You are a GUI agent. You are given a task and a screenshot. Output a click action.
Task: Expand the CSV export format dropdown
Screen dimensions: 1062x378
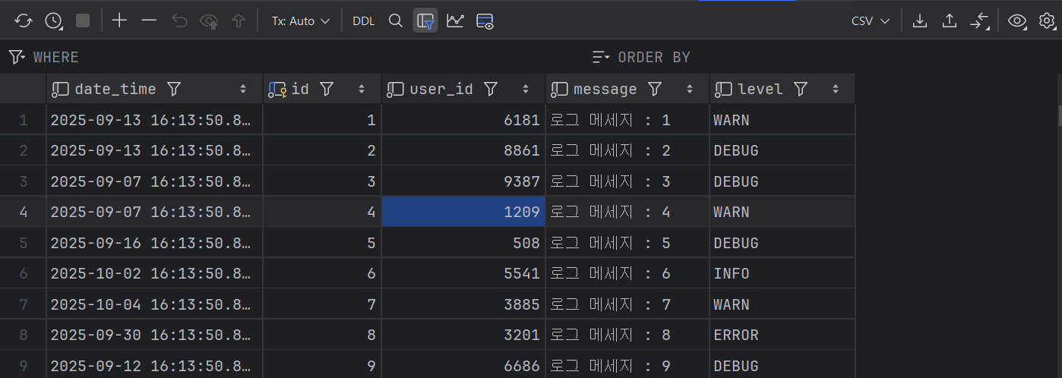[870, 21]
